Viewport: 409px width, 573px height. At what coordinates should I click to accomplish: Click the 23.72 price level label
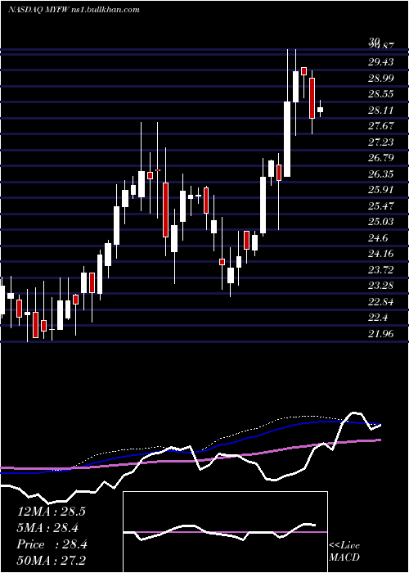click(381, 269)
